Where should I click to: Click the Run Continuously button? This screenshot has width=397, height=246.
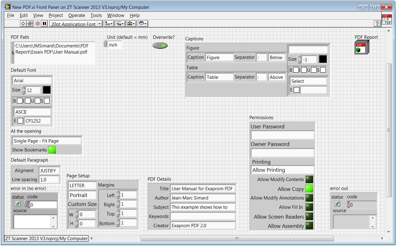pos(30,24)
